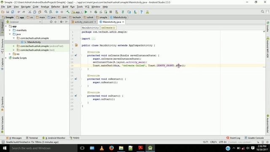
Task: Click the Copy icon in toolbar
Action: (35, 12)
